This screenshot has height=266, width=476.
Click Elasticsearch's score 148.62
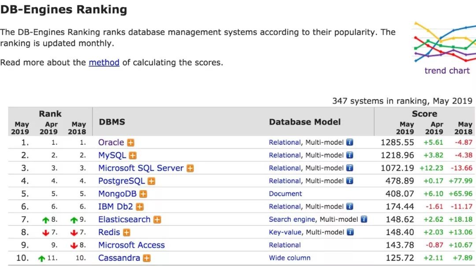pos(400,219)
